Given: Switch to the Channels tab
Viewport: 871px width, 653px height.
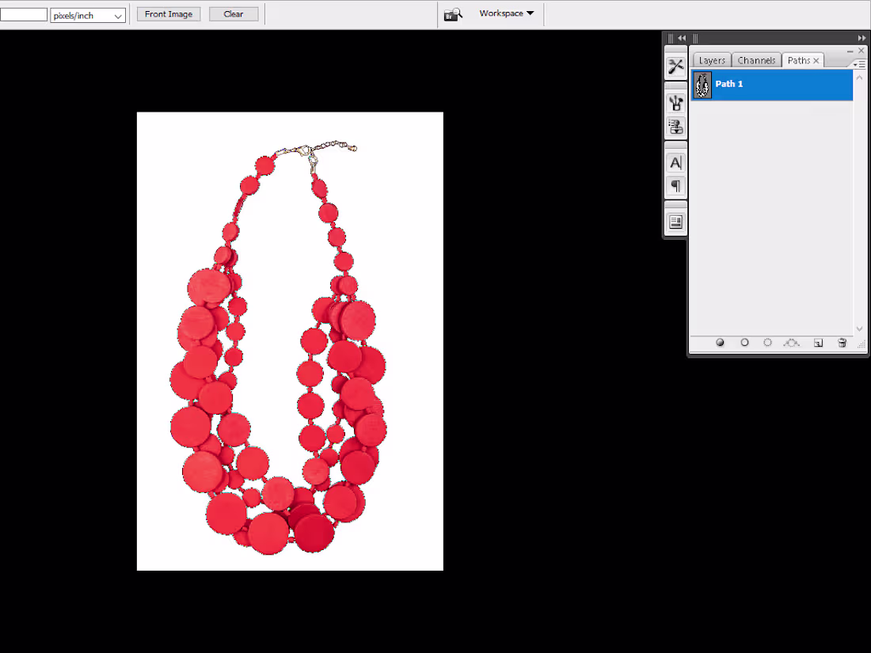Looking at the screenshot, I should click(755, 59).
